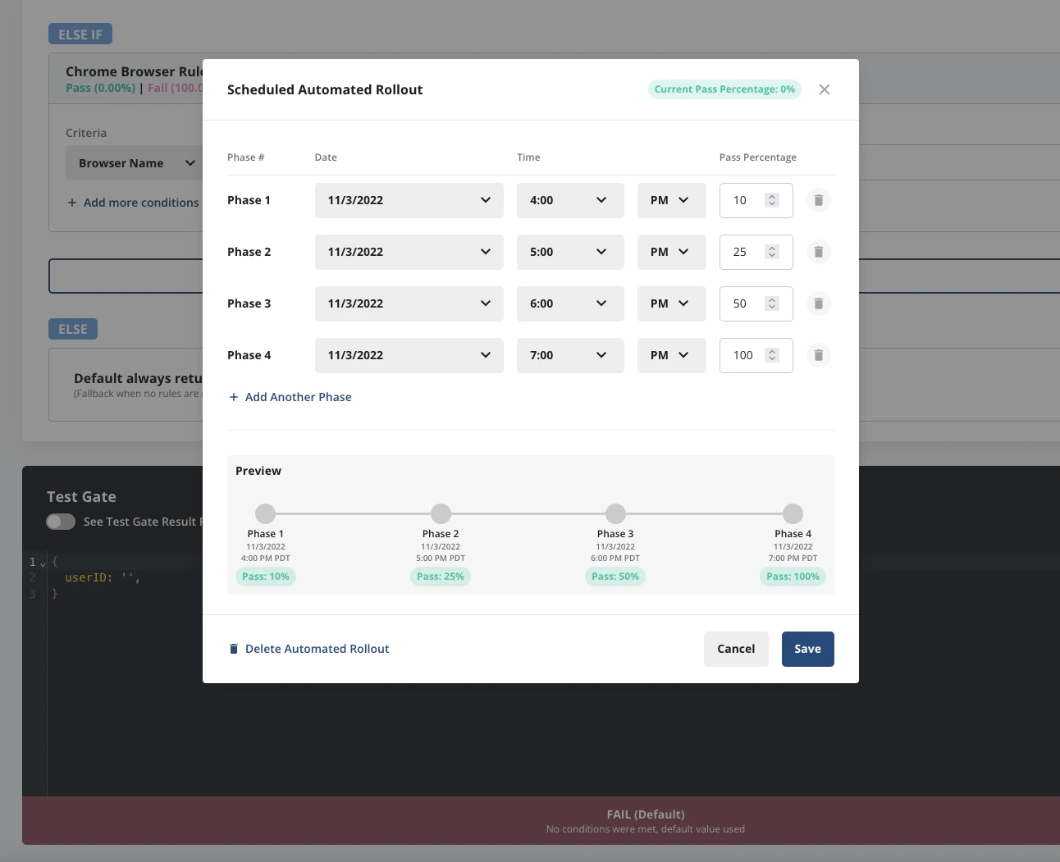This screenshot has height=862, width=1060.
Task: Click the Chrome Browser Rule heading
Action: pyautogui.click(x=134, y=71)
